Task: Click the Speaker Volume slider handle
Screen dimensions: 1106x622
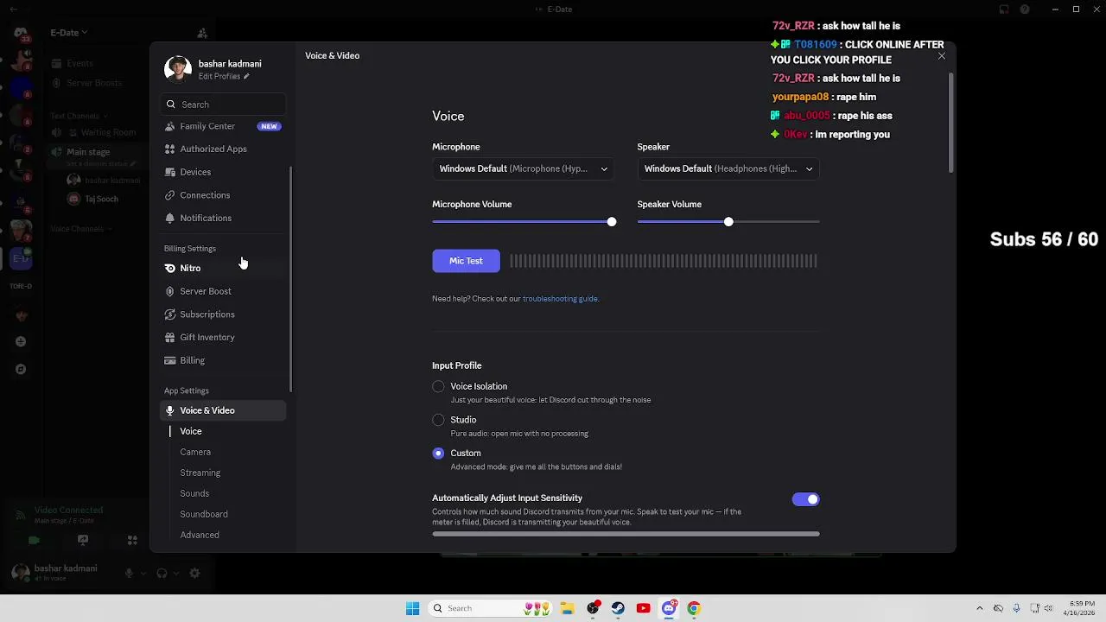Action: 728,222
